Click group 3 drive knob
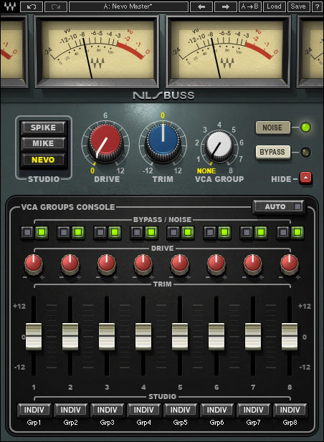Screen dimensions: 324x442 pos(107,264)
